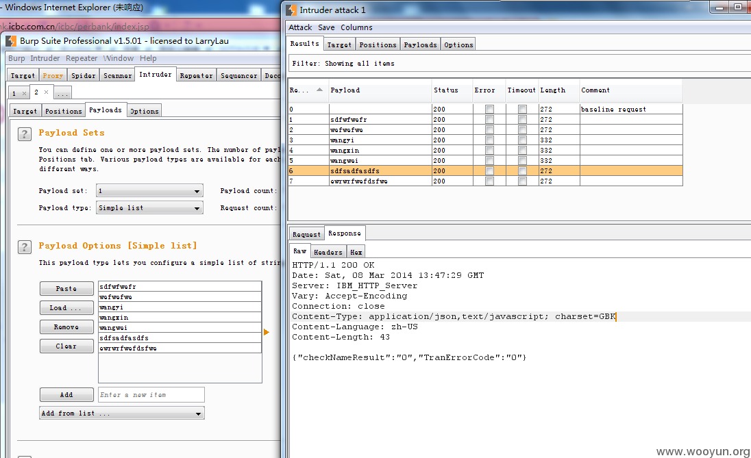Switch to Scanner tab
Viewport: 751px width, 458px height.
click(117, 75)
